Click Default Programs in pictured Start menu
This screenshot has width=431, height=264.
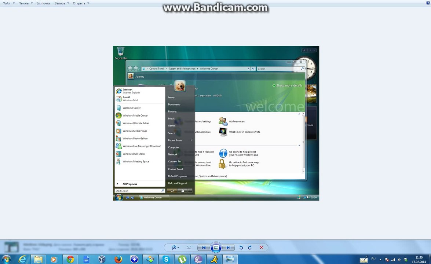177,176
